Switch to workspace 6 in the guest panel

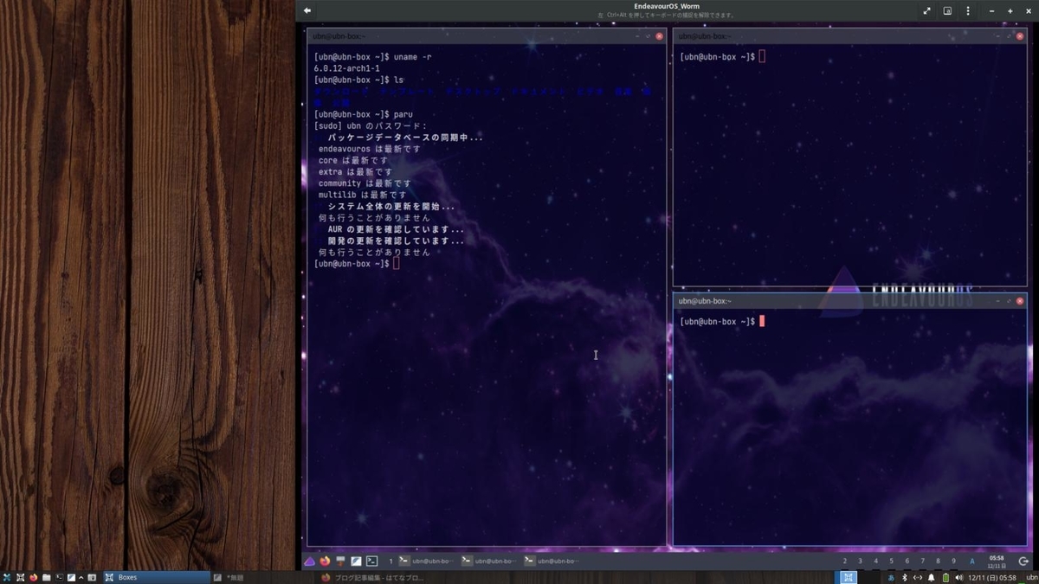click(x=907, y=561)
